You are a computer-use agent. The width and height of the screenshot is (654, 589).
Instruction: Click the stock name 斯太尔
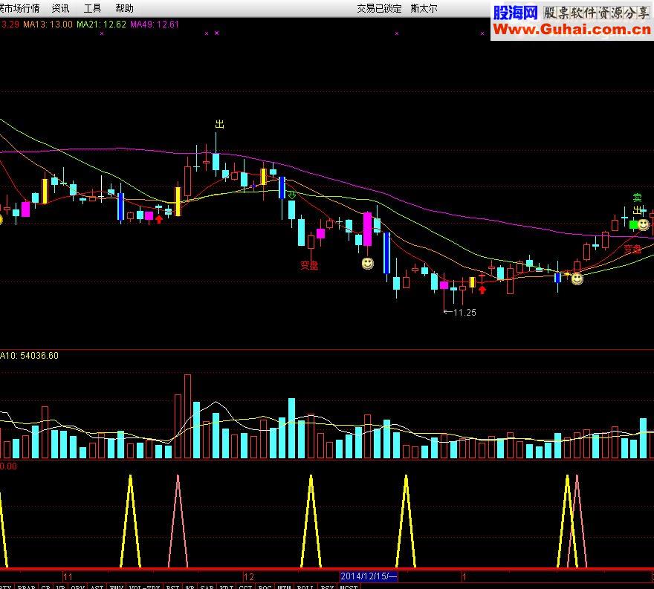[424, 8]
